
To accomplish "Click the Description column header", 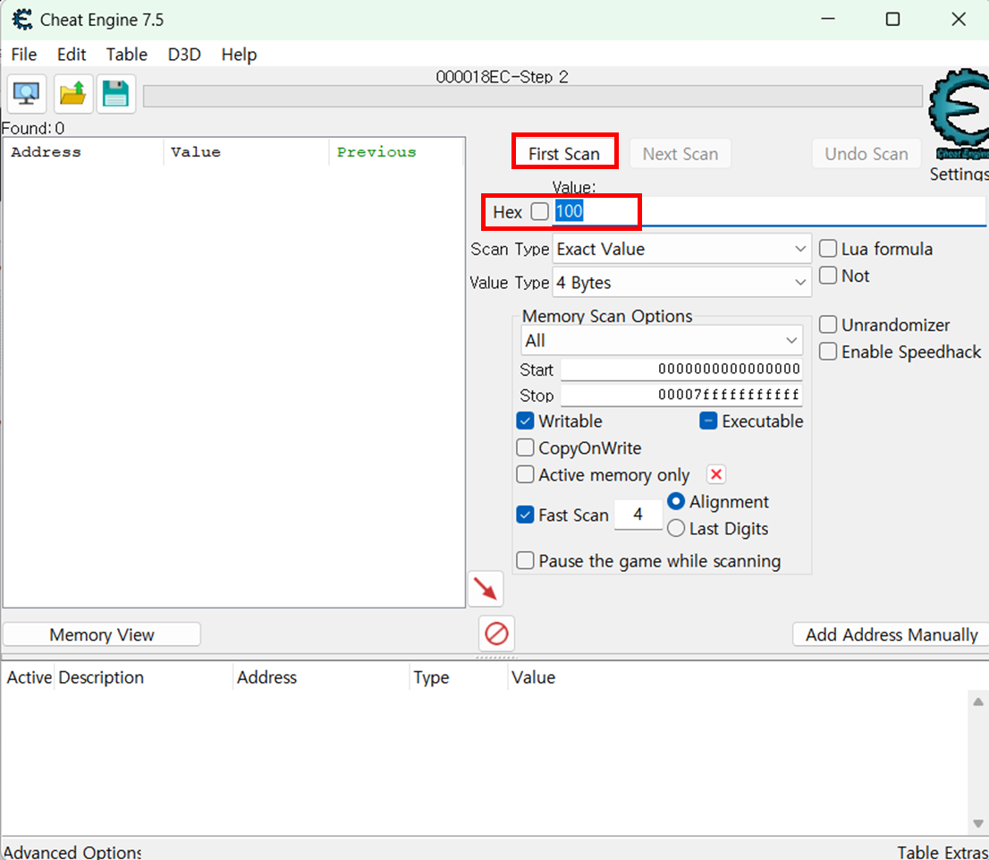I will 144,677.
